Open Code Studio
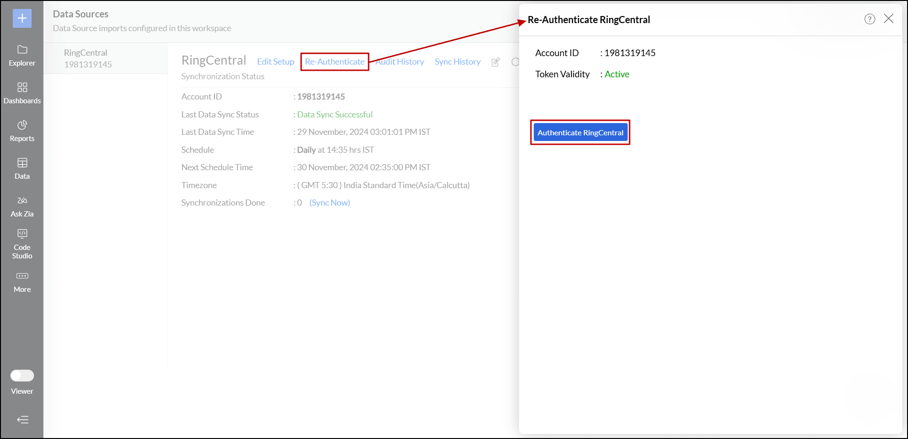Screen dimensions: 908x439 pyautogui.click(x=22, y=243)
